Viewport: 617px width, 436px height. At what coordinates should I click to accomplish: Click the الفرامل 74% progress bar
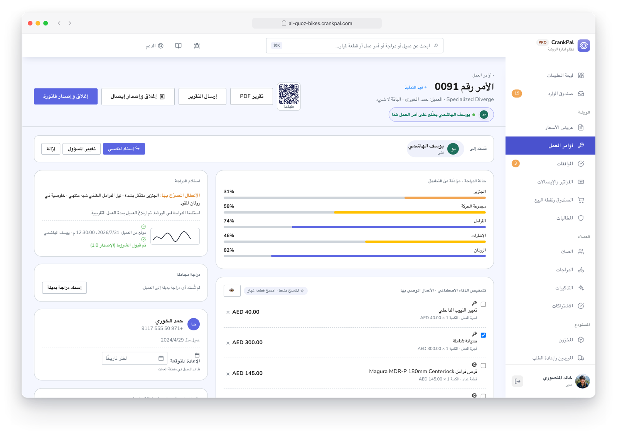(354, 227)
